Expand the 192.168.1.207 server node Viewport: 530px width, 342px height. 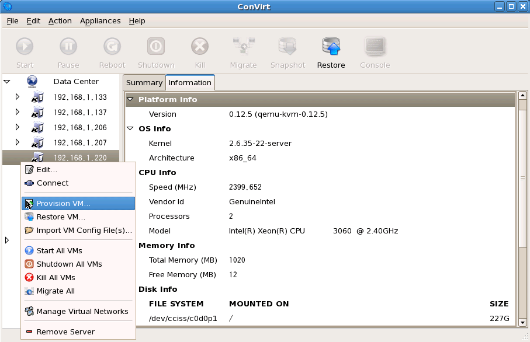18,142
